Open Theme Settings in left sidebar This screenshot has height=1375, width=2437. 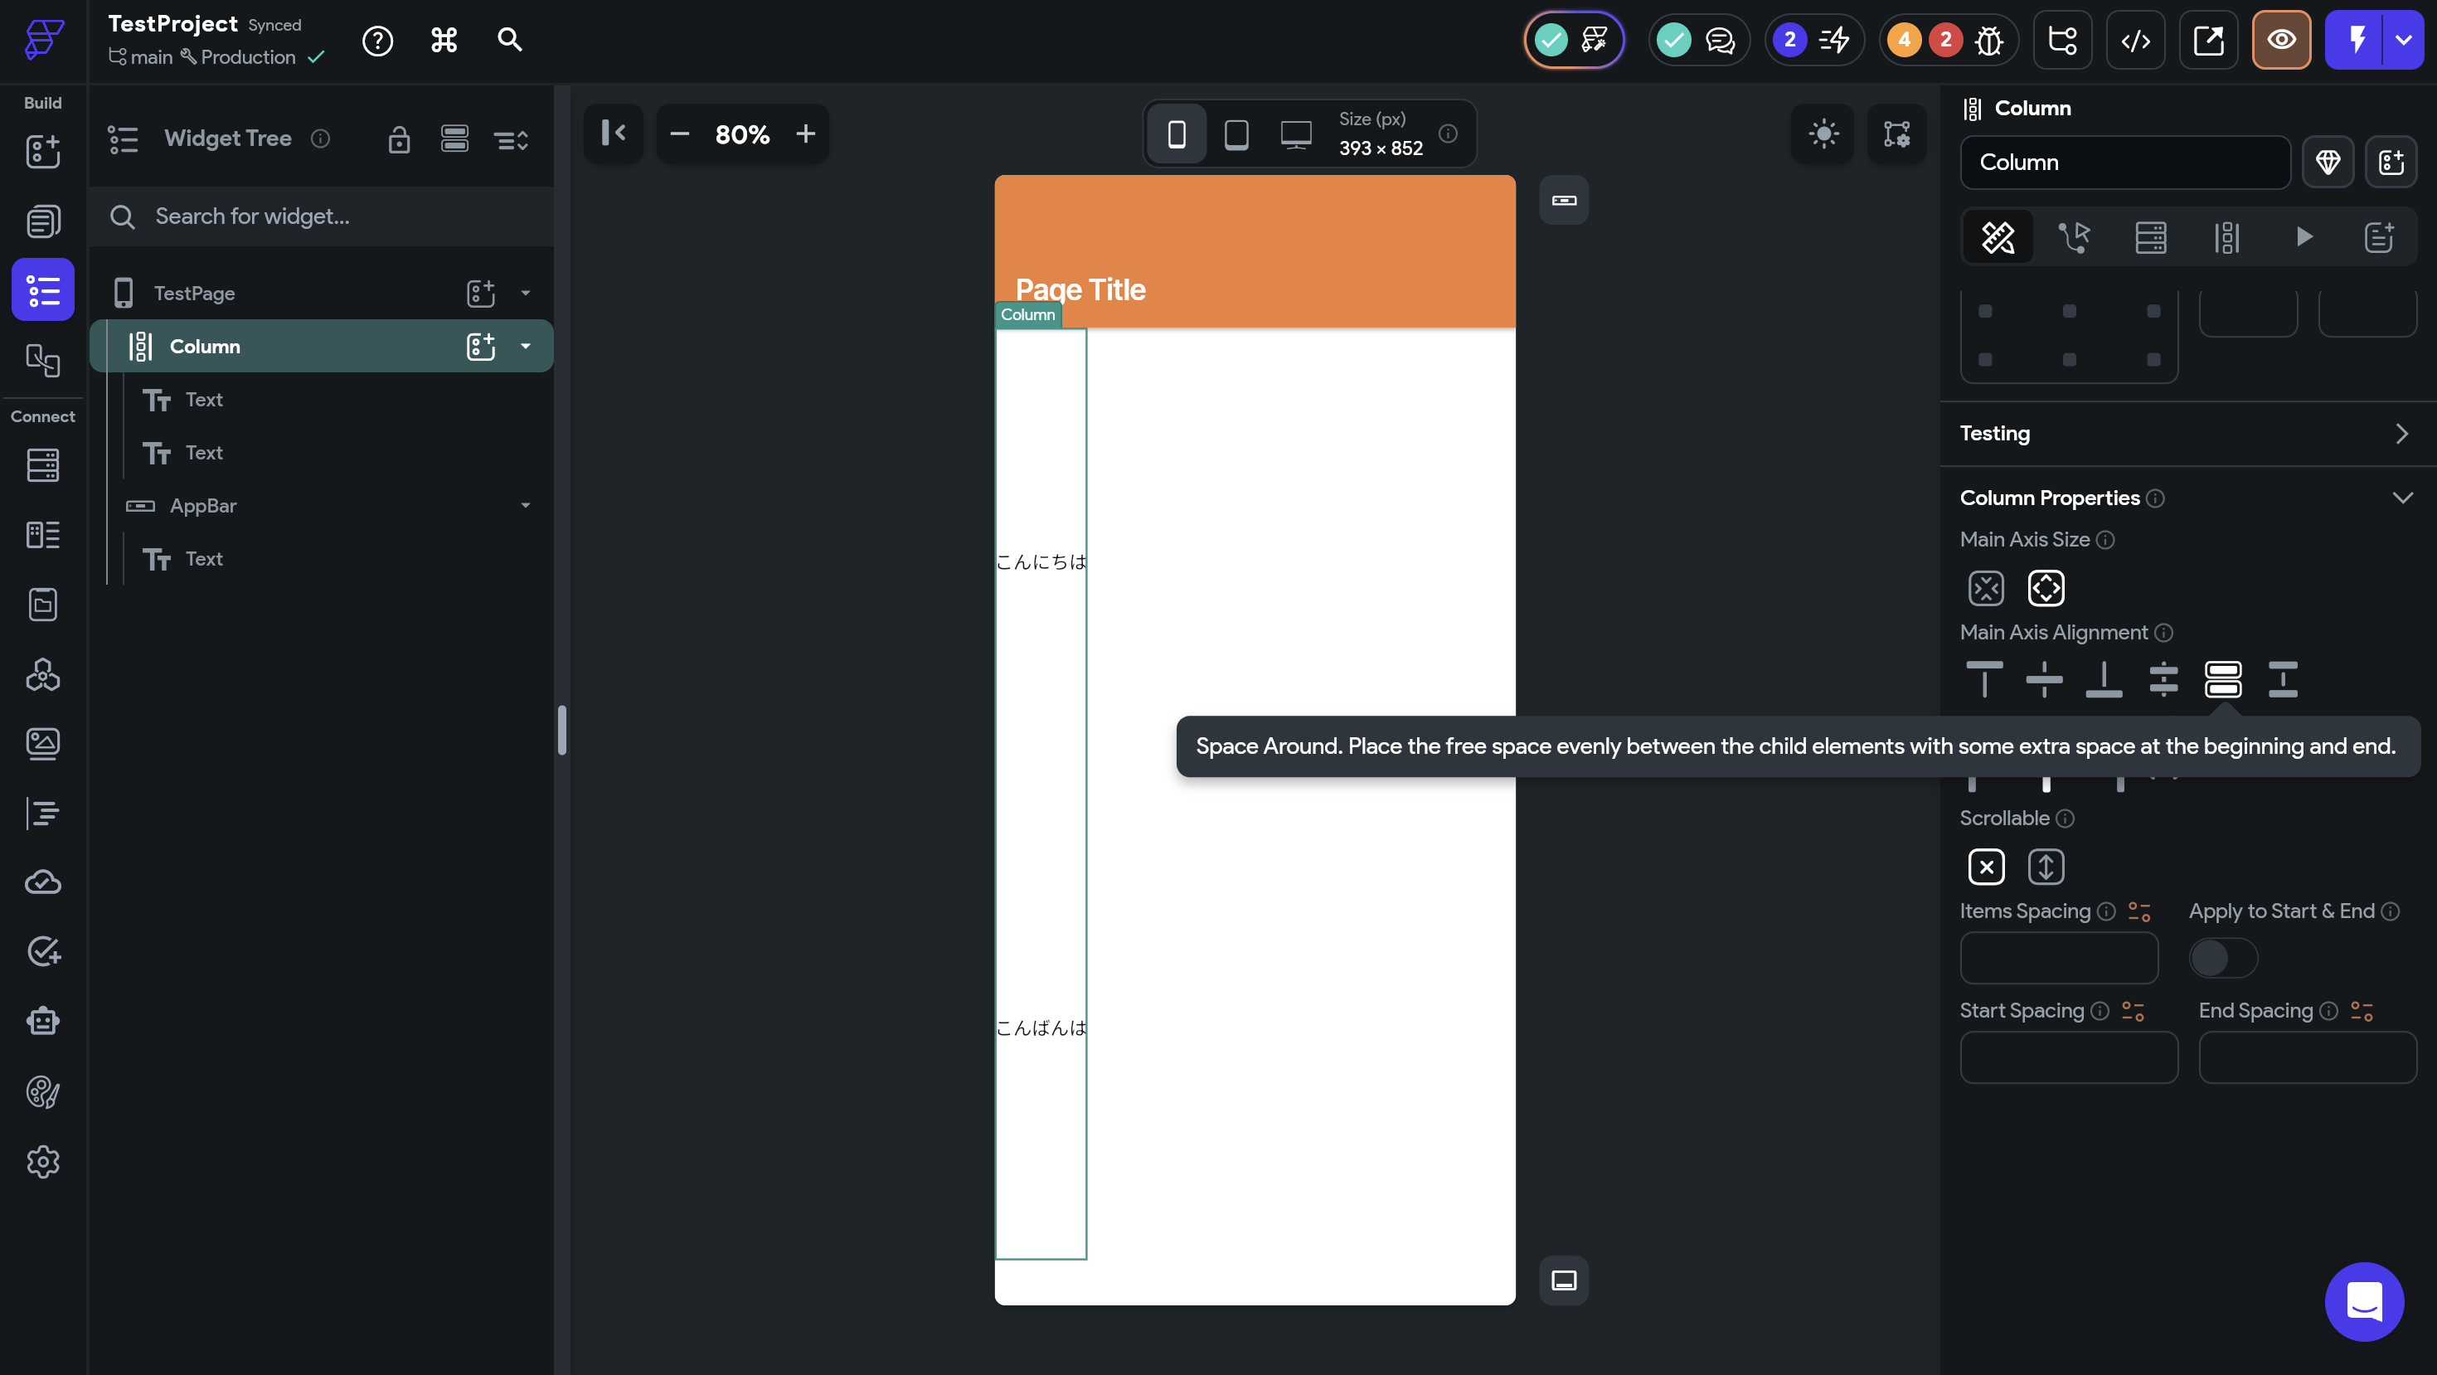[x=42, y=1091]
